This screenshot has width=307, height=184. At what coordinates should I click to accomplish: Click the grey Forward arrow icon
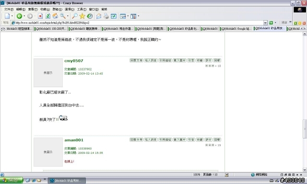(x=30, y=16)
